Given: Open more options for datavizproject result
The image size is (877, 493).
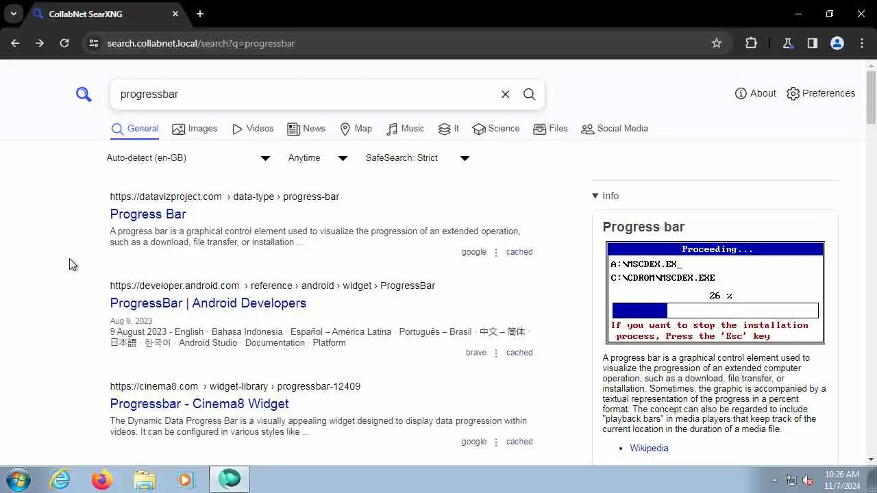Looking at the screenshot, I should tap(496, 252).
